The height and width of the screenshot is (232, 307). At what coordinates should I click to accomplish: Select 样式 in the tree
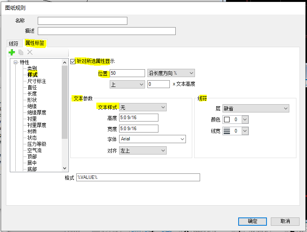coord(32,75)
